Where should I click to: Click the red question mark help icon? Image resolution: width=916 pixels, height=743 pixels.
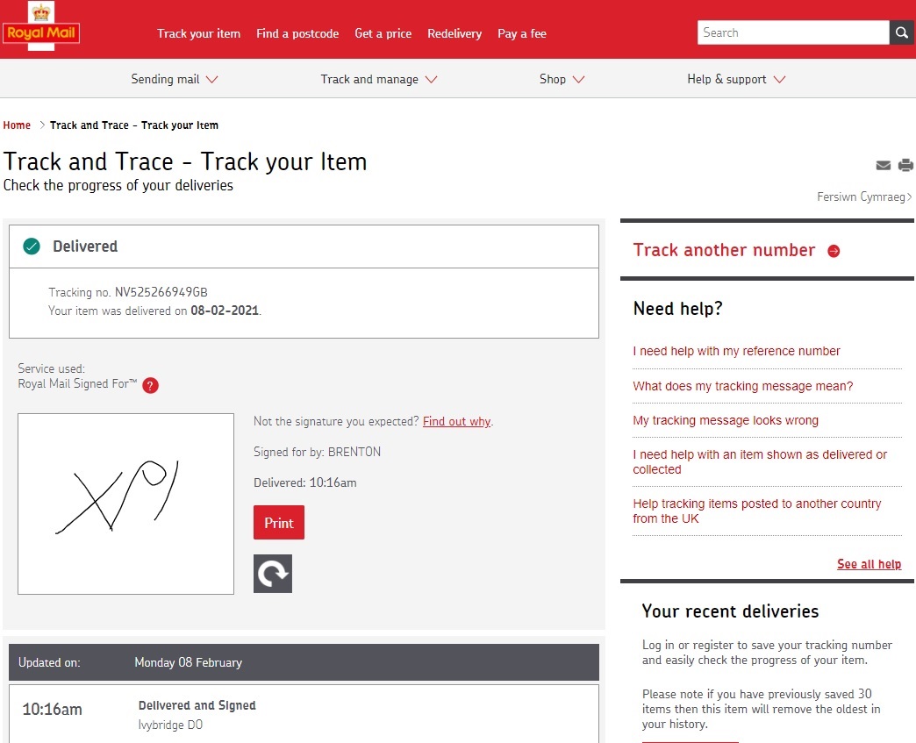(x=150, y=385)
